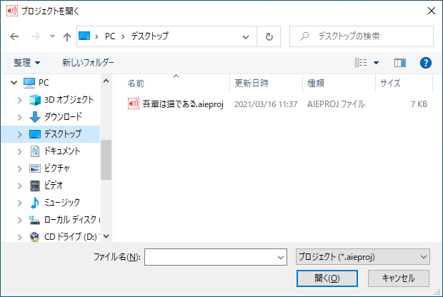
Task: Select デスクトップ in the address path
Action: click(150, 36)
